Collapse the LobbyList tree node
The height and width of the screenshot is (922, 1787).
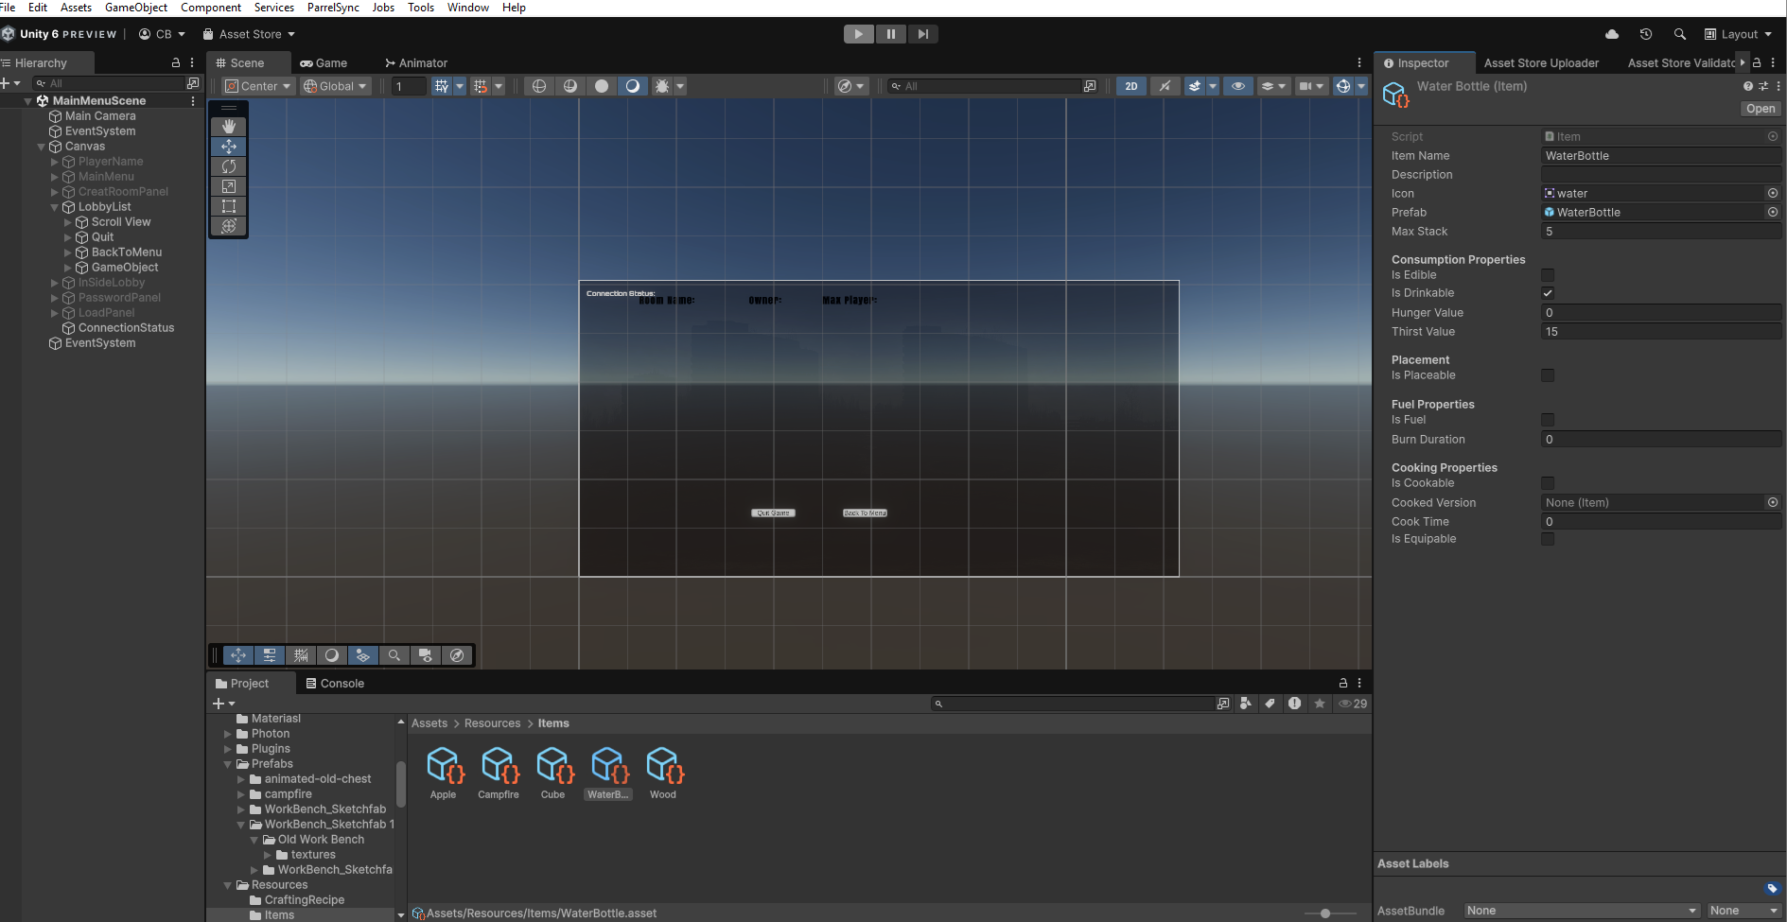[54, 207]
